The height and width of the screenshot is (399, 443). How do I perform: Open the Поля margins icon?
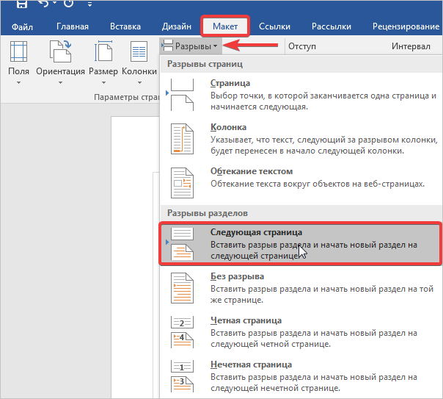click(x=20, y=53)
